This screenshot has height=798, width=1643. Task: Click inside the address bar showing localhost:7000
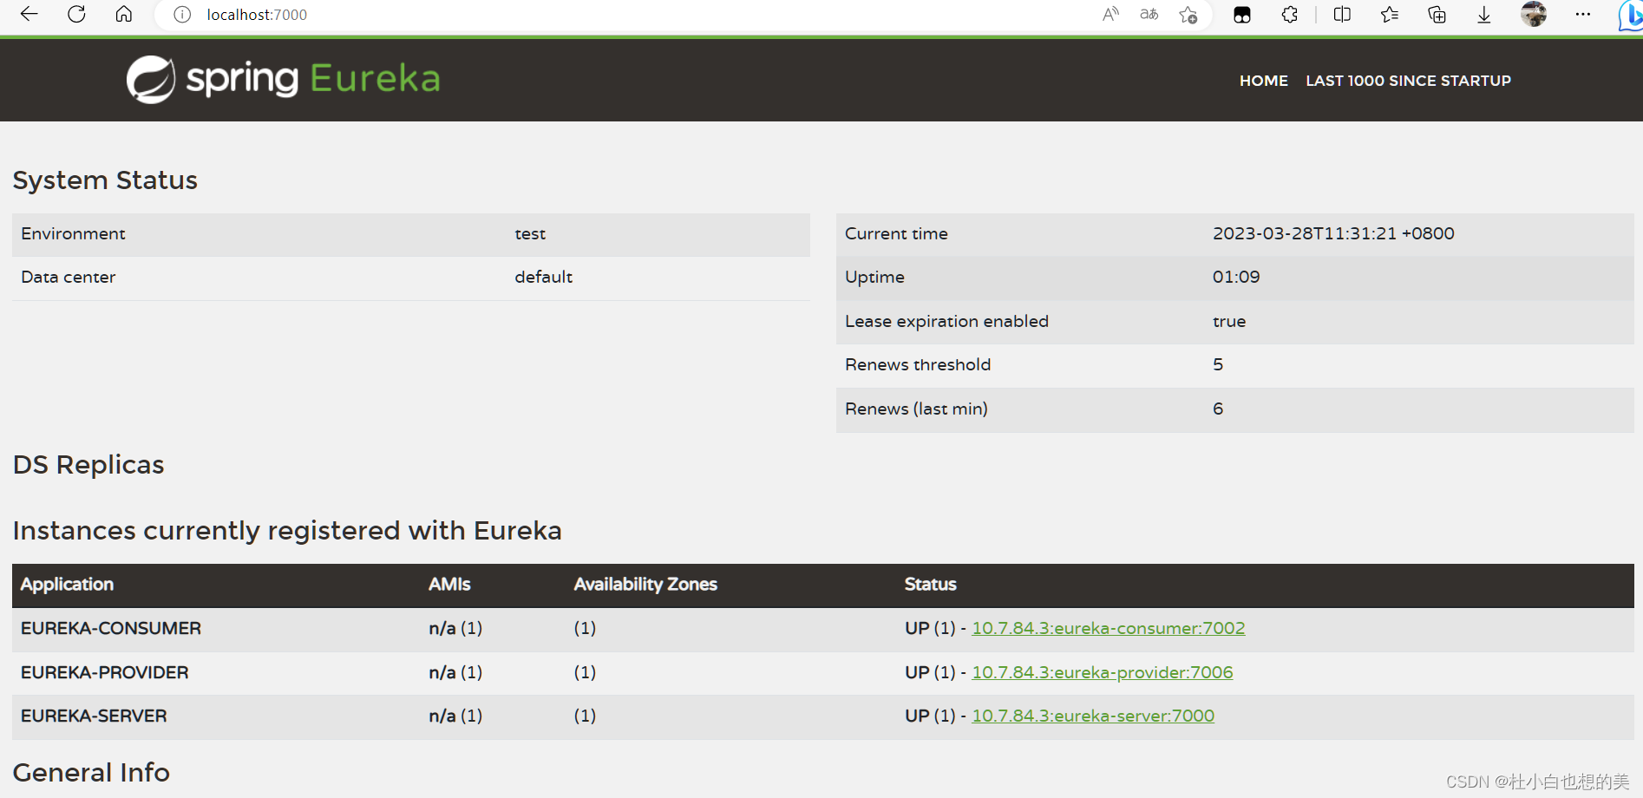point(257,15)
